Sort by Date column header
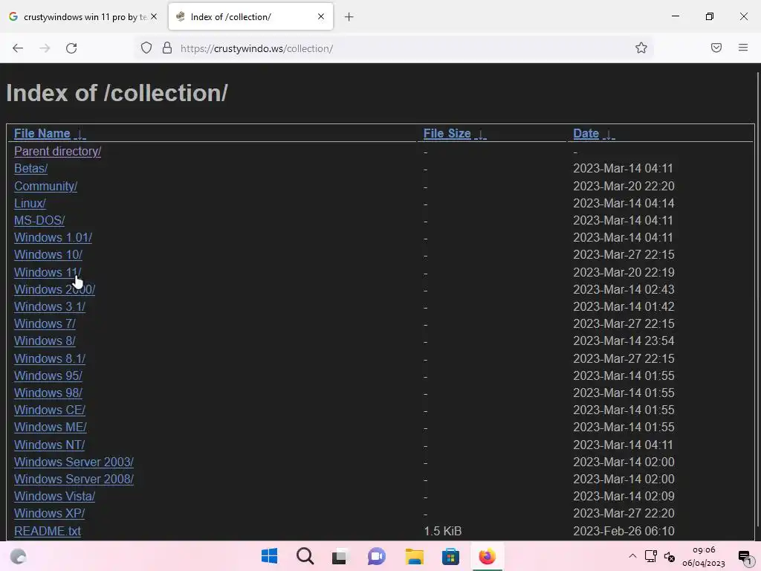 [x=586, y=134]
